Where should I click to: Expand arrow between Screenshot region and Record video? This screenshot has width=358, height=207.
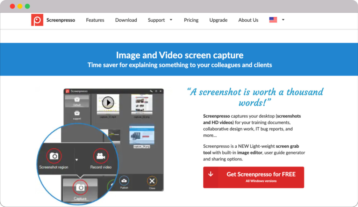click(x=77, y=160)
